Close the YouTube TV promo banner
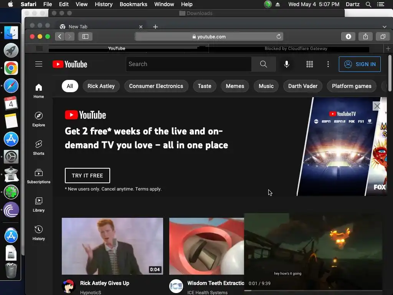Viewport: 393px width, 295px height. click(377, 106)
